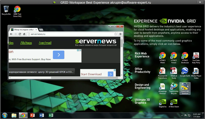This screenshot has width=205, height=119.
Task: Click the horizontal scrollbar in Chrome
Action: (84, 78)
